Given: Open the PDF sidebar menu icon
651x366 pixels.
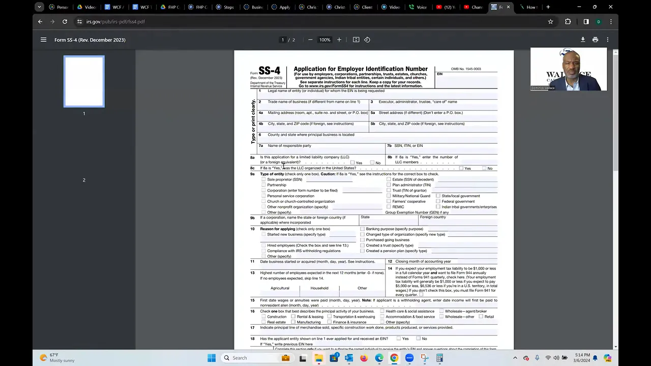Looking at the screenshot, I should 43,40.
